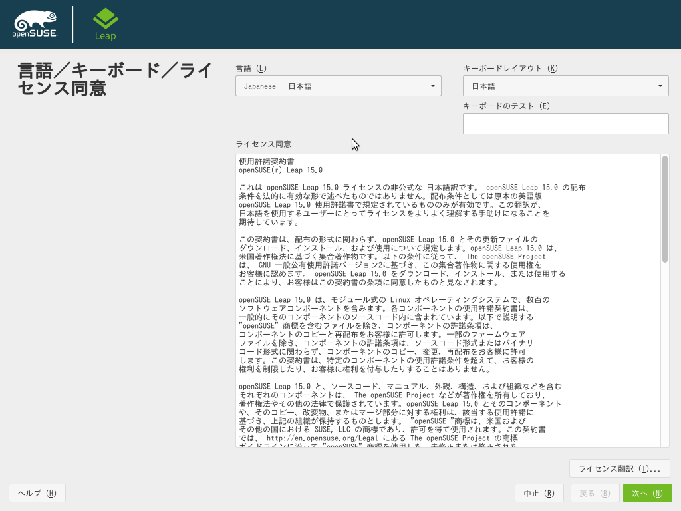Focus the キーボードのテスト input field
This screenshot has height=511, width=681.
565,124
